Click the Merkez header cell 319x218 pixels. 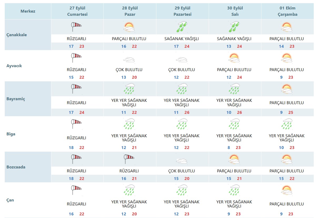tap(28, 11)
